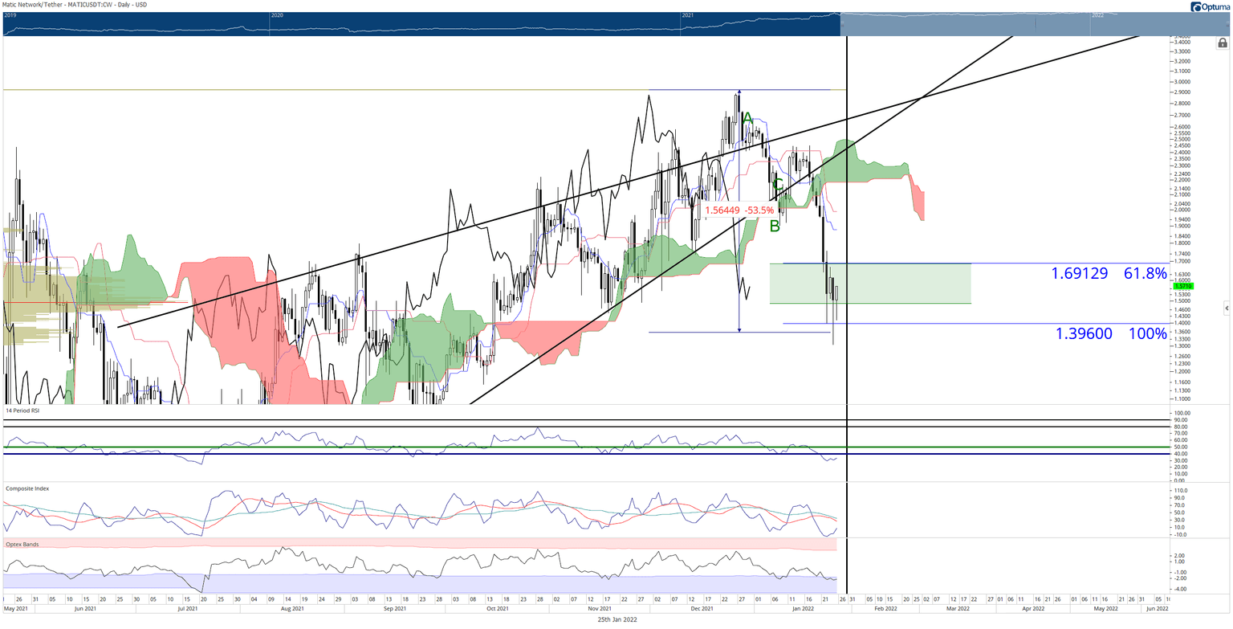This screenshot has width=1233, height=629.
Task: Click the 1.69129 61.8% Fibonacci label
Action: (1109, 274)
